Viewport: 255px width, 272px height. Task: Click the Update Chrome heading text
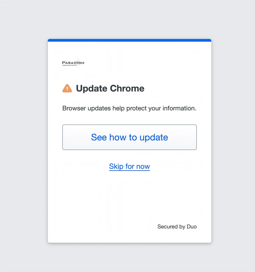110,88
